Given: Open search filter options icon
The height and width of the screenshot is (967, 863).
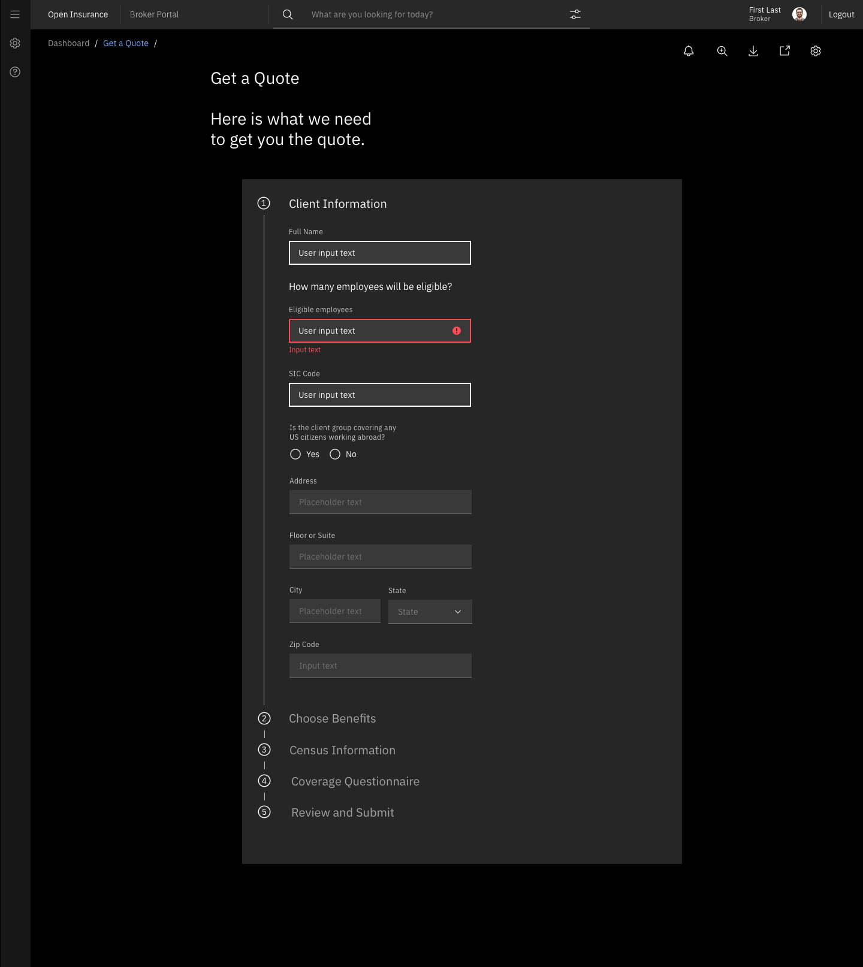Looking at the screenshot, I should (575, 14).
